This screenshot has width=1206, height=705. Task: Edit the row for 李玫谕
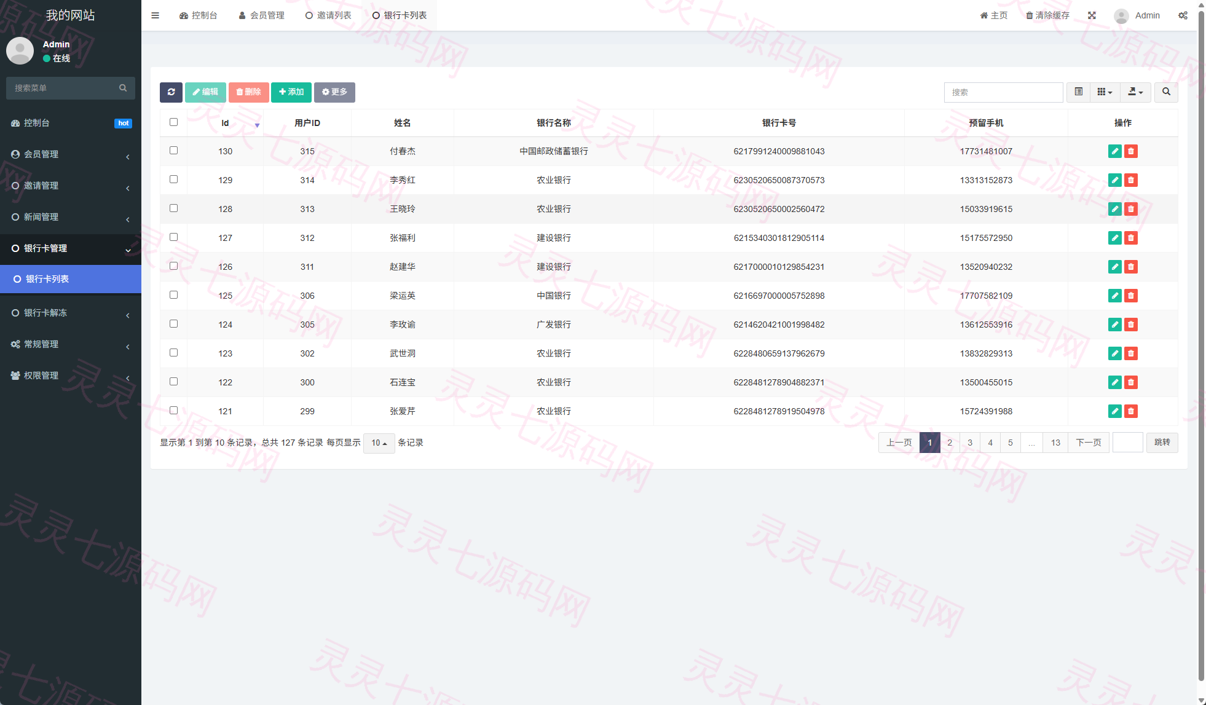tap(1114, 325)
